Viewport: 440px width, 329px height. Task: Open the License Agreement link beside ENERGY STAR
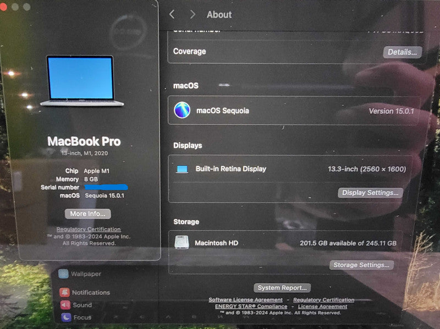pos(322,306)
